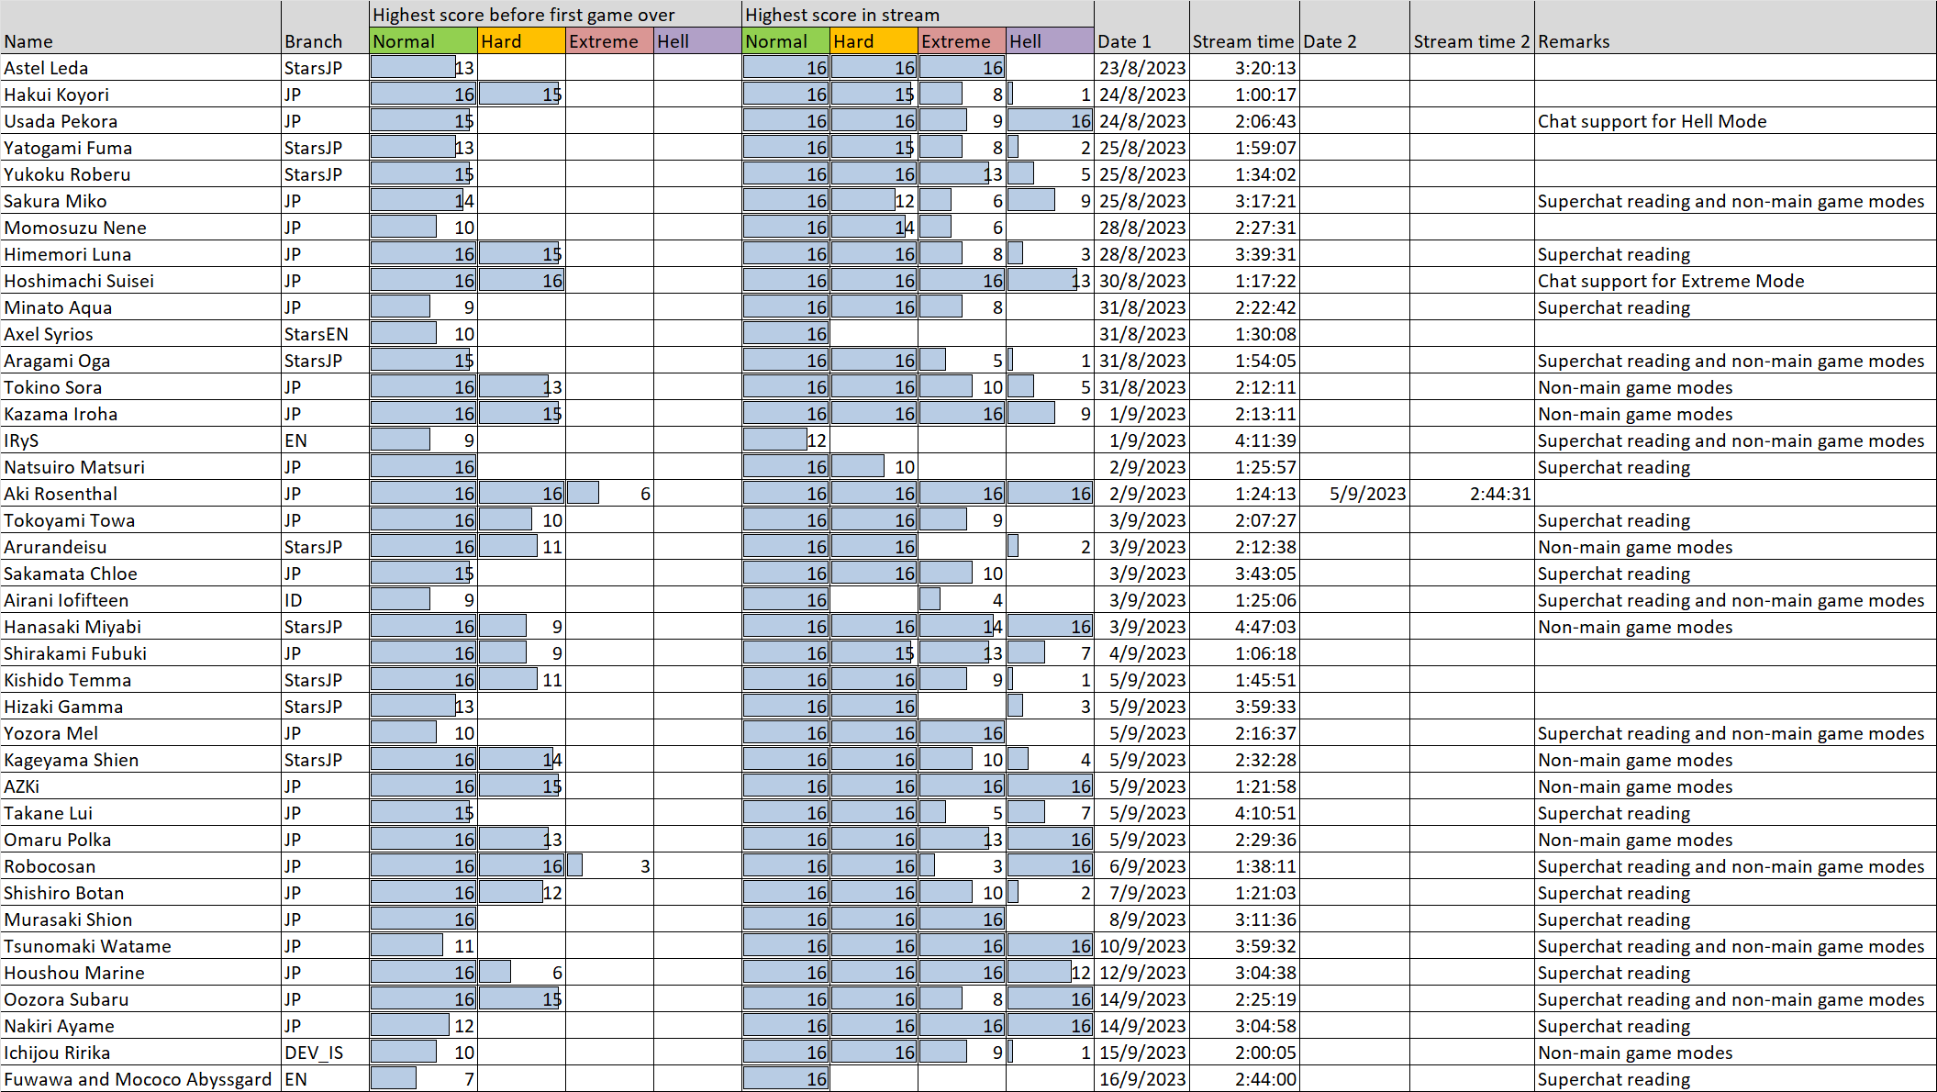The width and height of the screenshot is (1937, 1092).
Task: Select the AZKi name cell
Action: (x=140, y=786)
